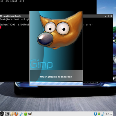
Task: Focus the mat@localhost terminal title bar
Action: point(56,16)
